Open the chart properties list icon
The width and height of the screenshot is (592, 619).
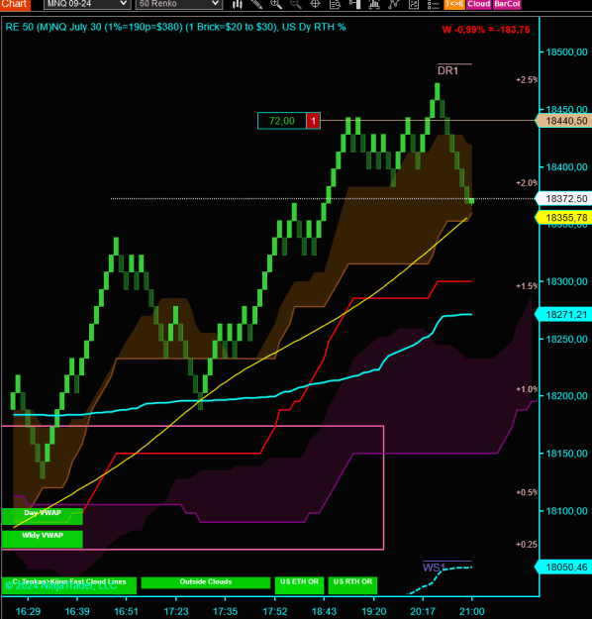click(x=433, y=4)
